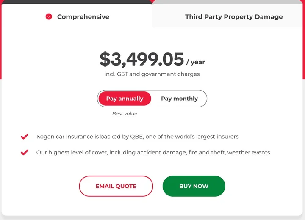Screen dimensions: 305x220
Task: Click the 'Kogan car insurance' wording
Action: [x=62, y=137]
